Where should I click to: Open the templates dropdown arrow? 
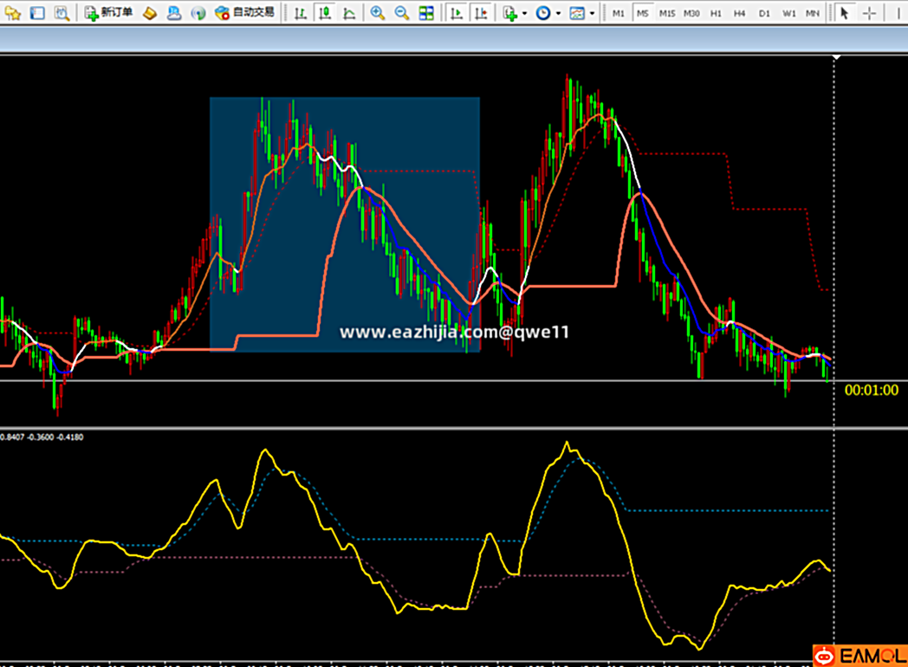coord(592,14)
